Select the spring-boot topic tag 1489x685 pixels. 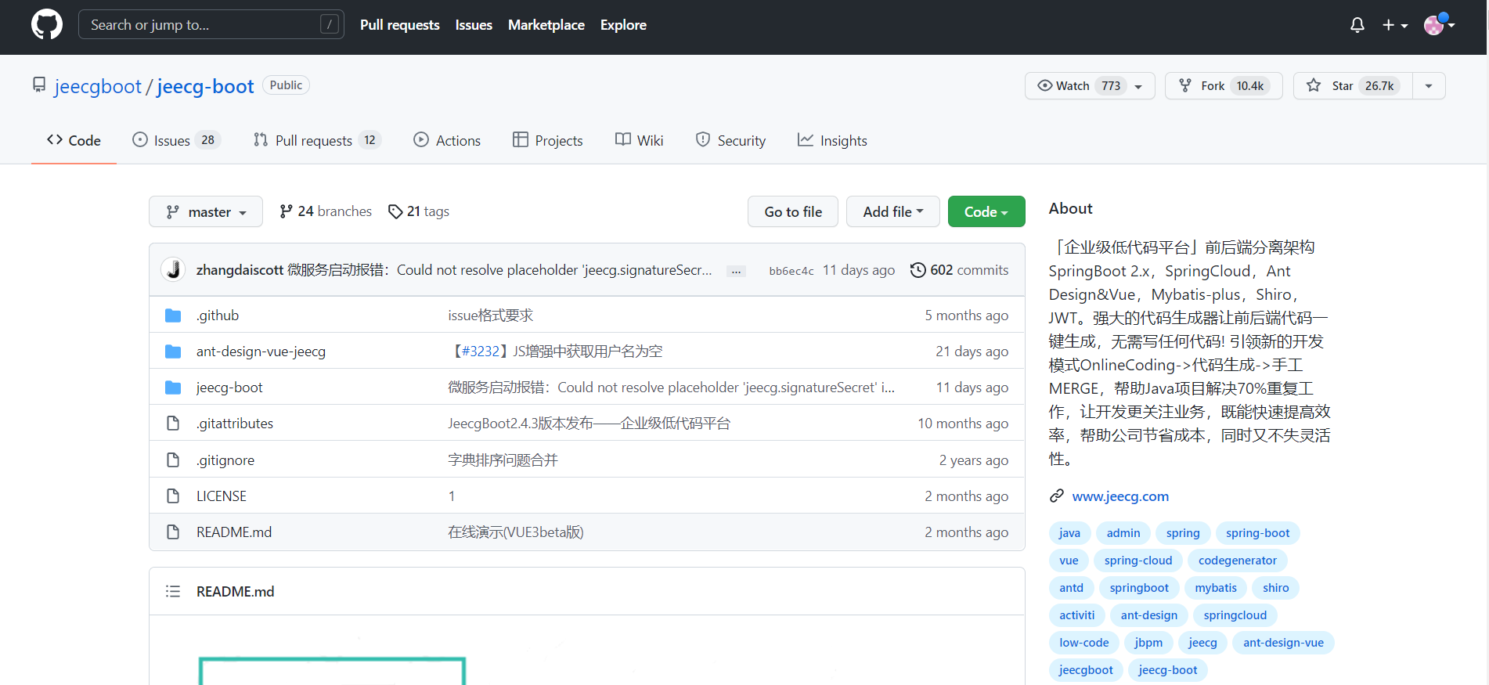point(1257,533)
